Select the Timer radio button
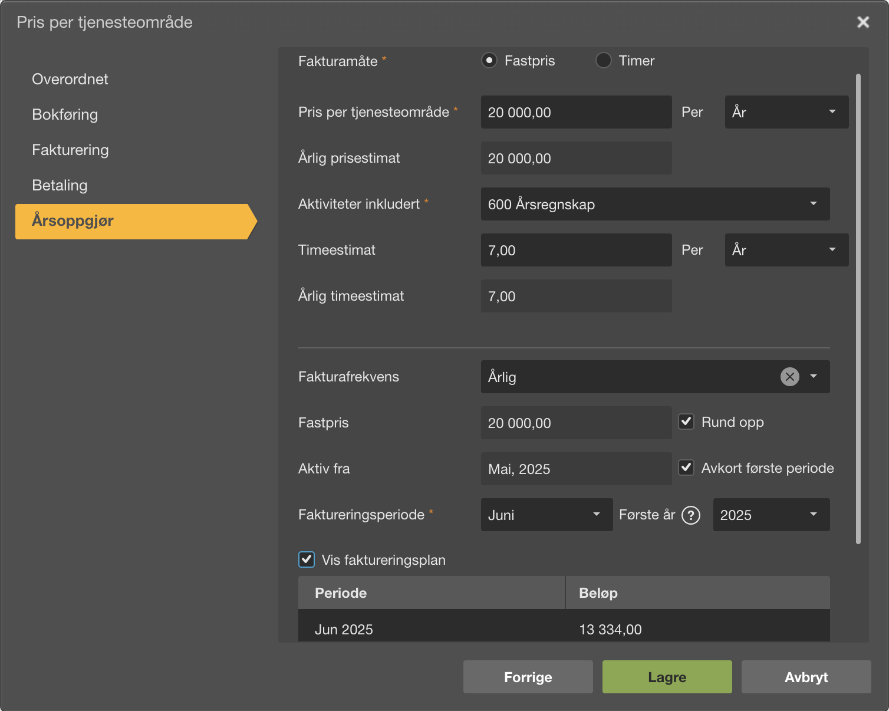 tap(603, 61)
